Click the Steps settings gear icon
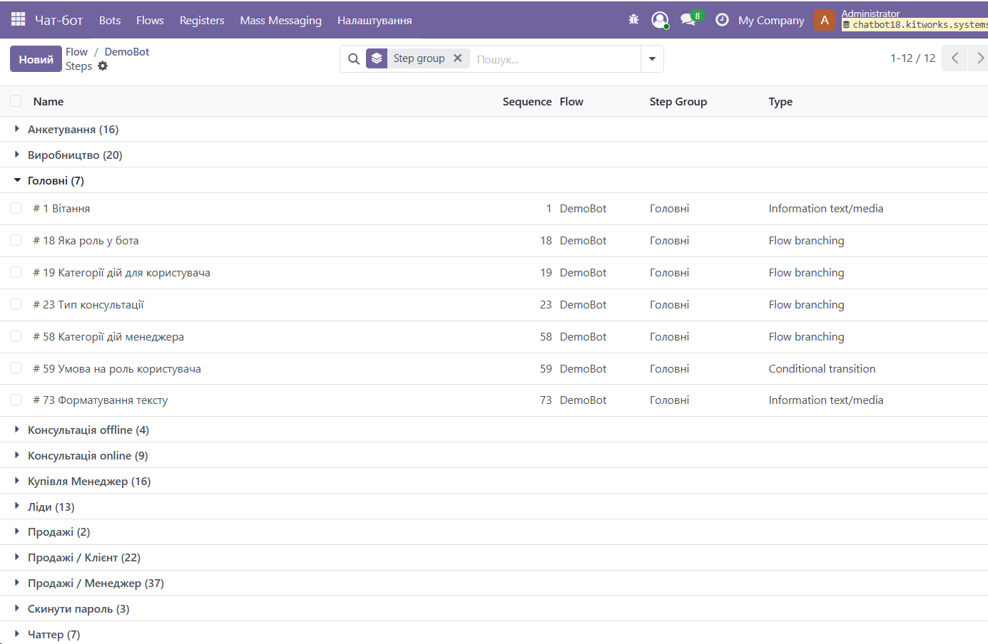 (x=103, y=66)
